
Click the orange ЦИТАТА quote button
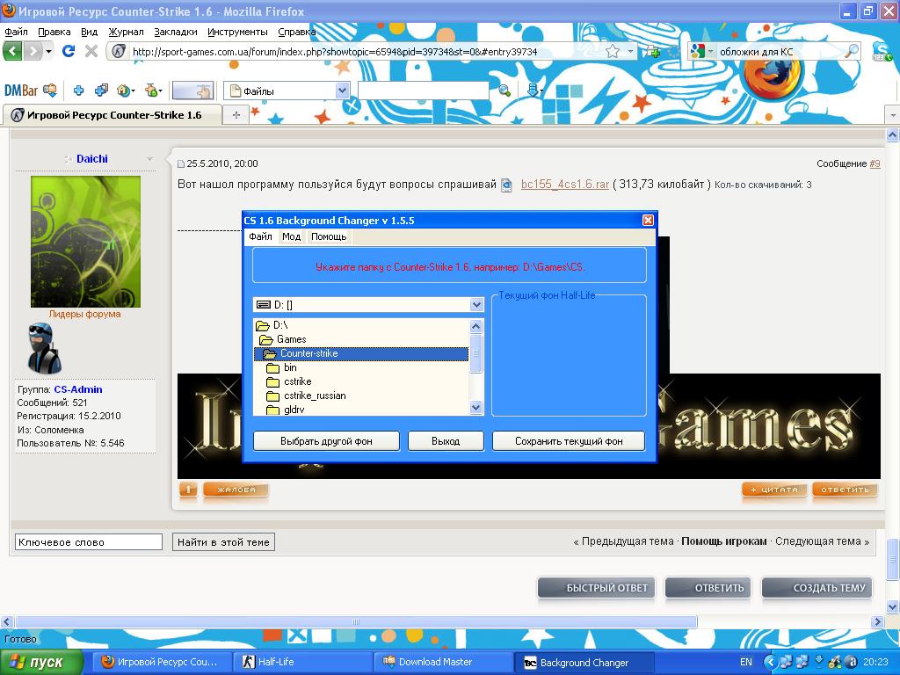[774, 490]
